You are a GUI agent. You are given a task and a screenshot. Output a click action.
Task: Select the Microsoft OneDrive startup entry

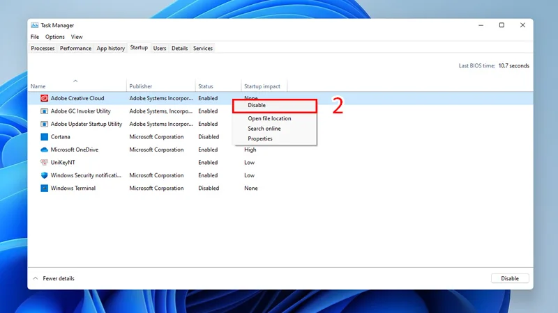coord(75,150)
